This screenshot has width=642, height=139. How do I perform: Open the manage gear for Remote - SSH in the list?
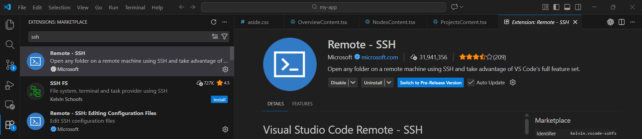[225, 69]
